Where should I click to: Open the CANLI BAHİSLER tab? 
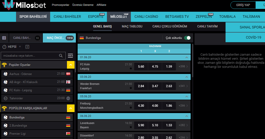coord(67,17)
